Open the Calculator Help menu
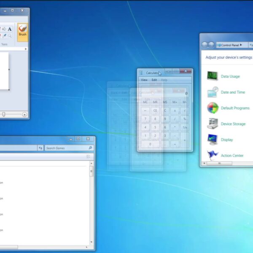 [164, 80]
